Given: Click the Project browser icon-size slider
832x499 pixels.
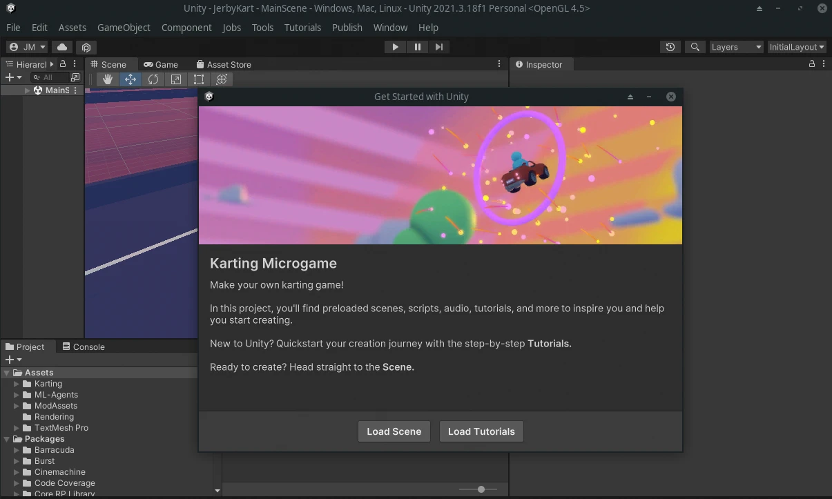Looking at the screenshot, I should (478, 489).
